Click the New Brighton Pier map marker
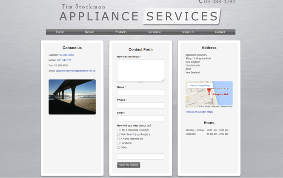Image resolution: width=283 pixels, height=178 pixels. pyautogui.click(x=227, y=88)
